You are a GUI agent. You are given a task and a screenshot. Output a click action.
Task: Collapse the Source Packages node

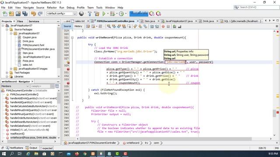pyautogui.click(x=7, y=30)
